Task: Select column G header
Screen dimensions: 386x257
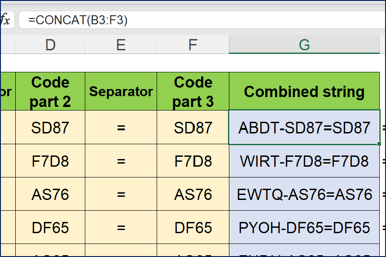Action: (304, 44)
